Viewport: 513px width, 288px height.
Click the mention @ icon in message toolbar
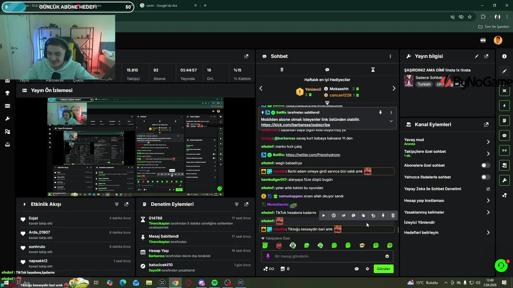[353, 216]
